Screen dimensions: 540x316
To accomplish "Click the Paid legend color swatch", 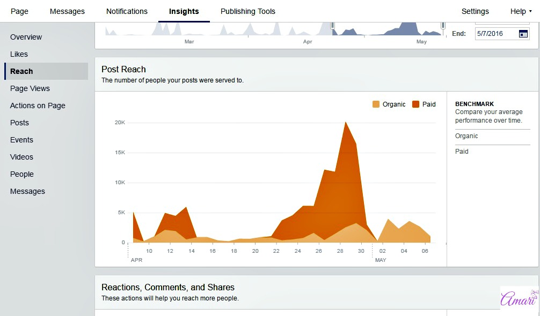I will tap(415, 104).
